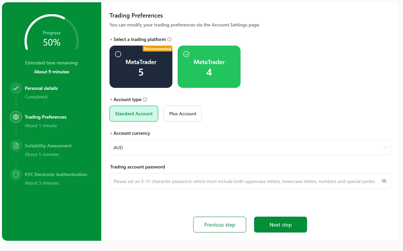The image size is (403, 251).
Task: Open the Trading Preferences step in sidebar
Action: tap(46, 117)
